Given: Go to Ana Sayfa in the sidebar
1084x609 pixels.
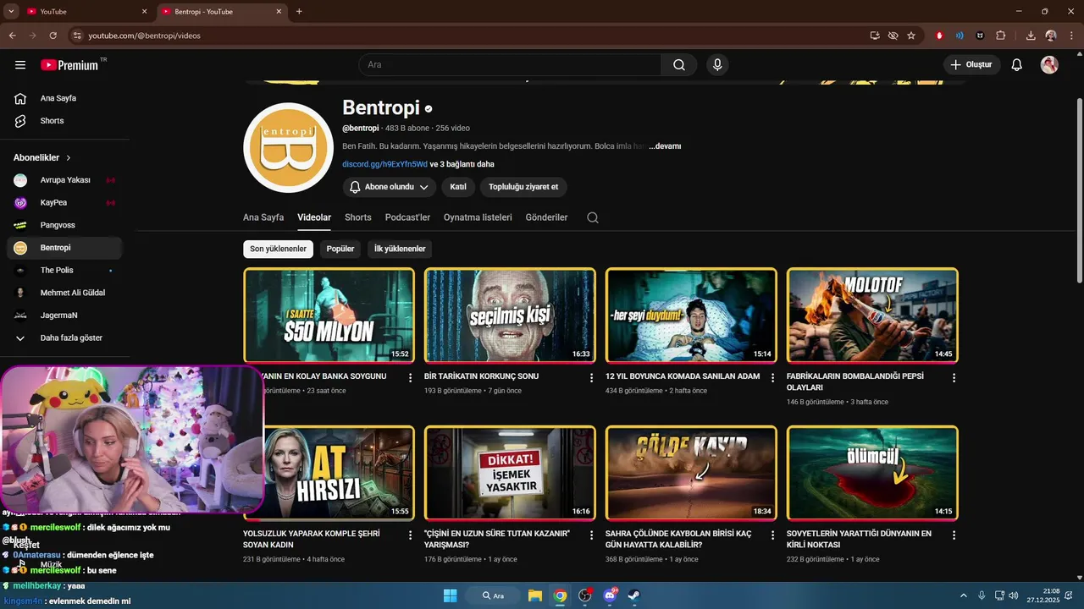Looking at the screenshot, I should [64, 98].
